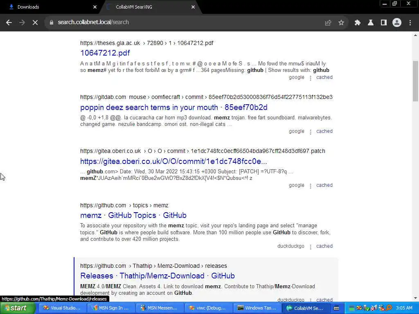Image resolution: width=419 pixels, height=314 pixels.
Task: Click the orange magnifier tray icon
Action: 389,308
